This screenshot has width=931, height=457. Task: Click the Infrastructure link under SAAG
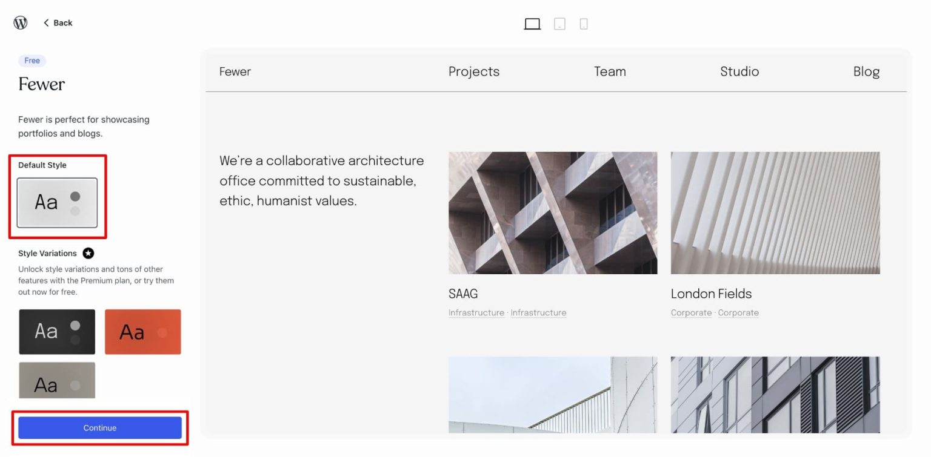476,312
